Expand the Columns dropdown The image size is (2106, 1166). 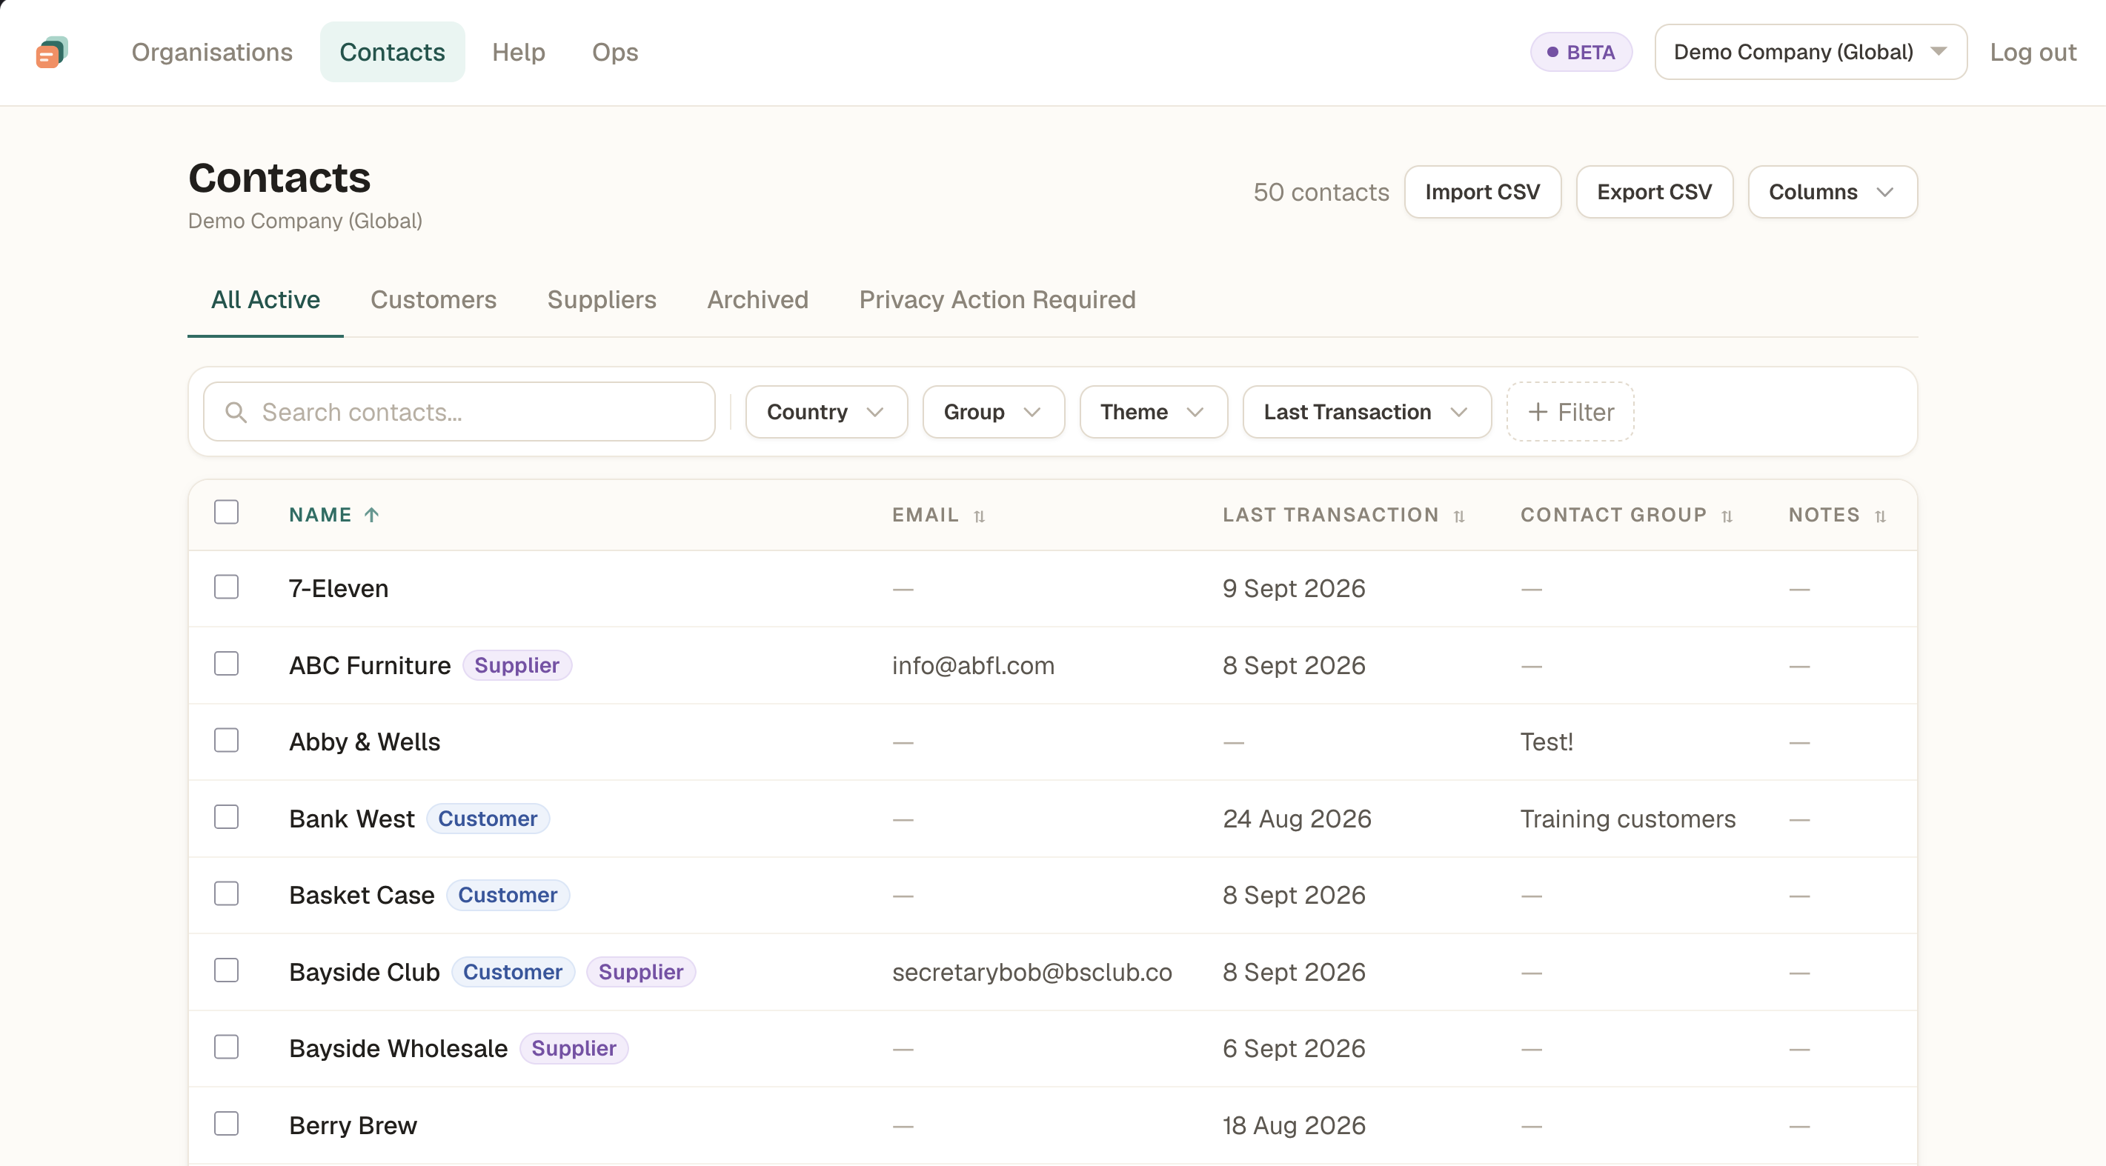[x=1833, y=192]
